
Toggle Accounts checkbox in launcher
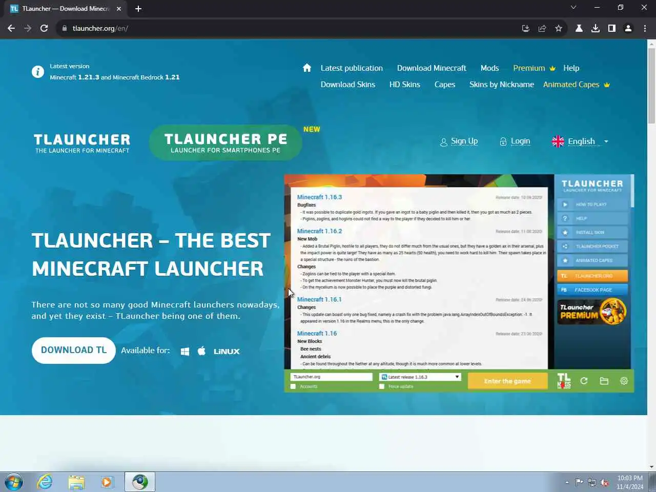pos(293,386)
